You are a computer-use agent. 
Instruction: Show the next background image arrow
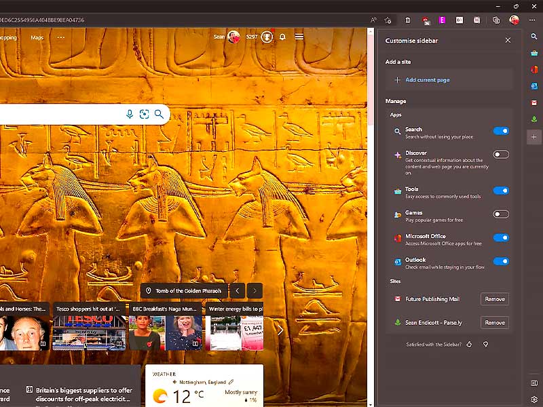click(x=255, y=291)
